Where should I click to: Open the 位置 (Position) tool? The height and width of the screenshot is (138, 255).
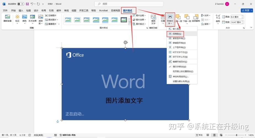(163, 19)
